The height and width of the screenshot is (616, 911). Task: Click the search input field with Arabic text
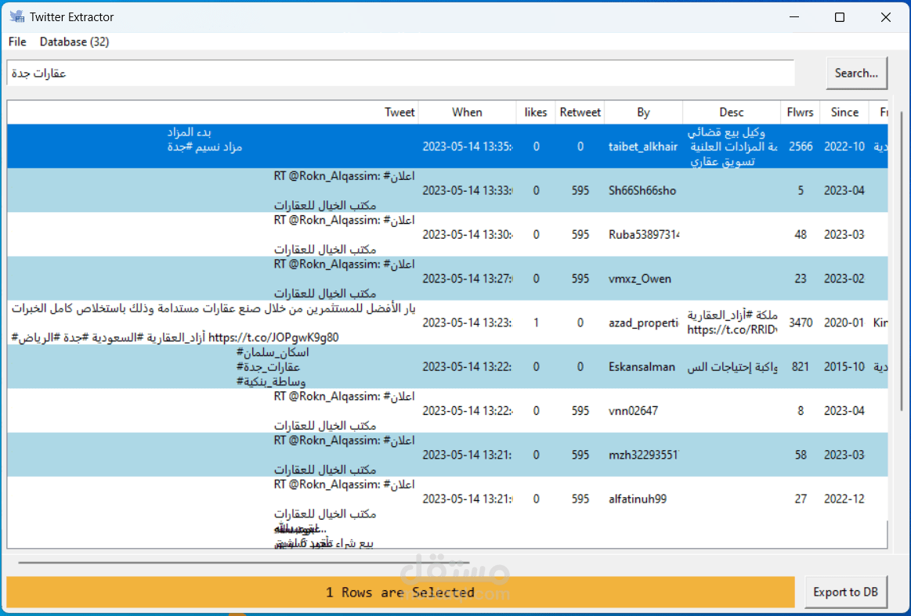(400, 73)
